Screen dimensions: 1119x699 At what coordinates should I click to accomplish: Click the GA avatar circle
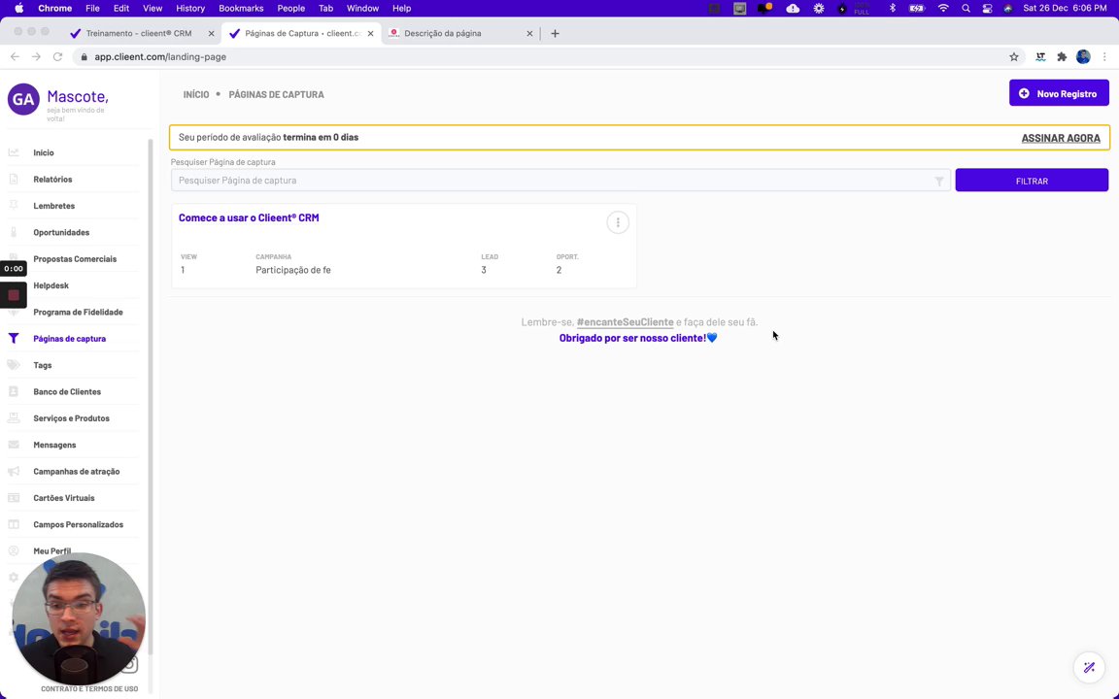[23, 99]
